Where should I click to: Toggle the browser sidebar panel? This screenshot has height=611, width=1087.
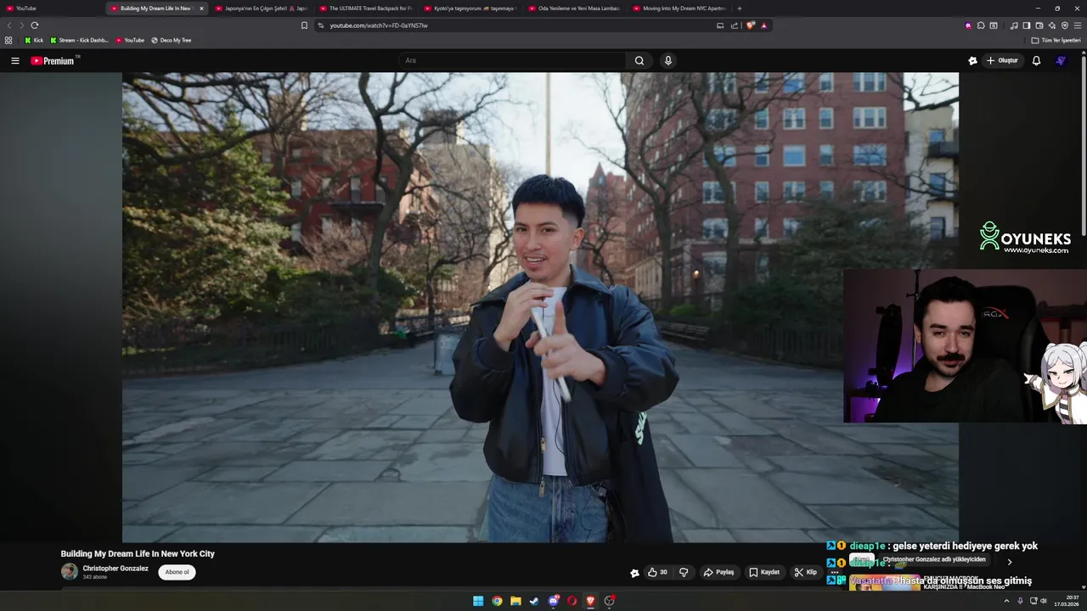pyautogui.click(x=1026, y=25)
